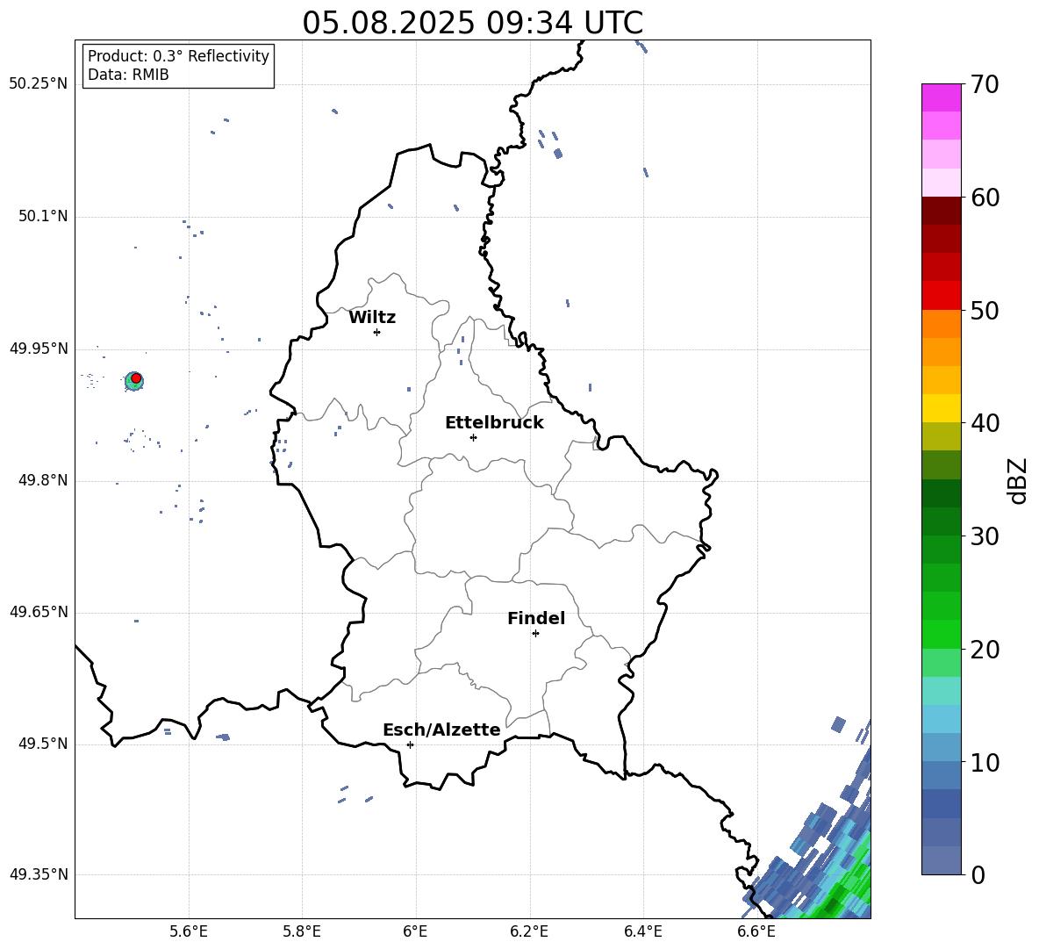The height and width of the screenshot is (949, 1039).
Task: Click the Findel station label
Action: (x=536, y=618)
